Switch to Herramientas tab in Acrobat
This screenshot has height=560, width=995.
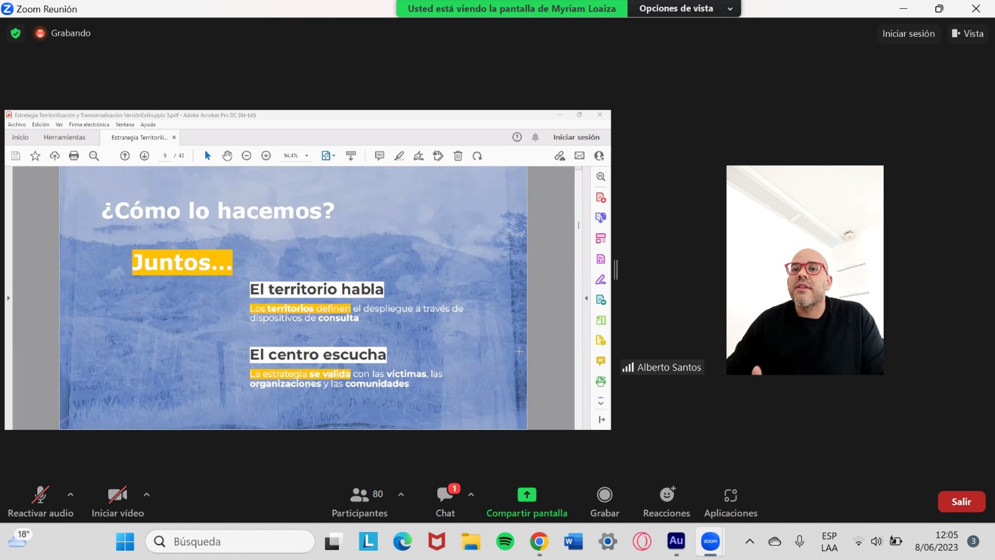pyautogui.click(x=65, y=138)
